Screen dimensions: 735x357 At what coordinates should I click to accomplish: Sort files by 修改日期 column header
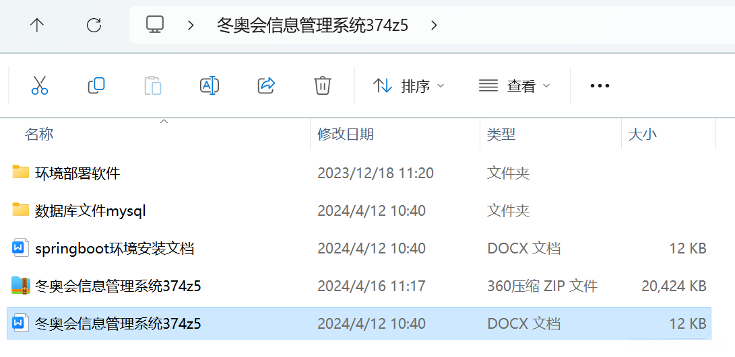click(346, 134)
